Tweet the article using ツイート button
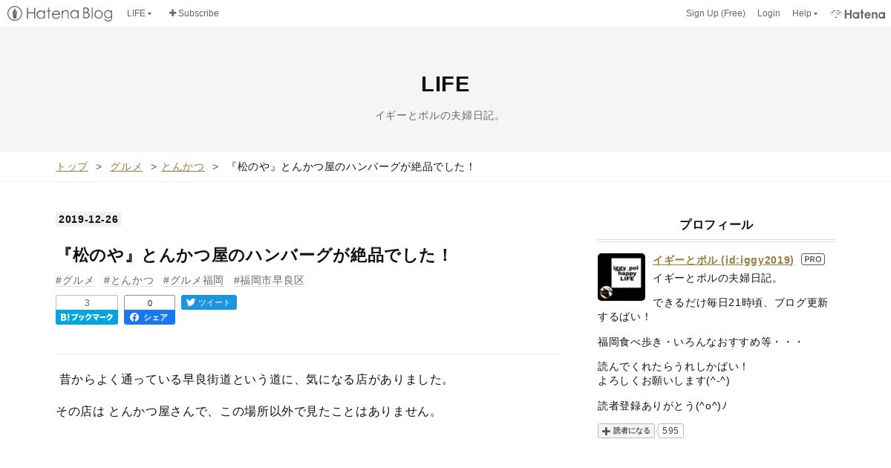This screenshot has height=468, width=891. 209,302
